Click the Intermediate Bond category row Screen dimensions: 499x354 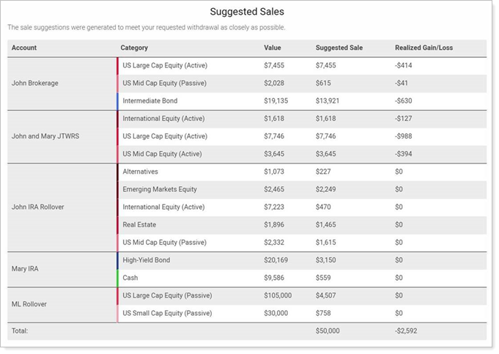coord(150,101)
